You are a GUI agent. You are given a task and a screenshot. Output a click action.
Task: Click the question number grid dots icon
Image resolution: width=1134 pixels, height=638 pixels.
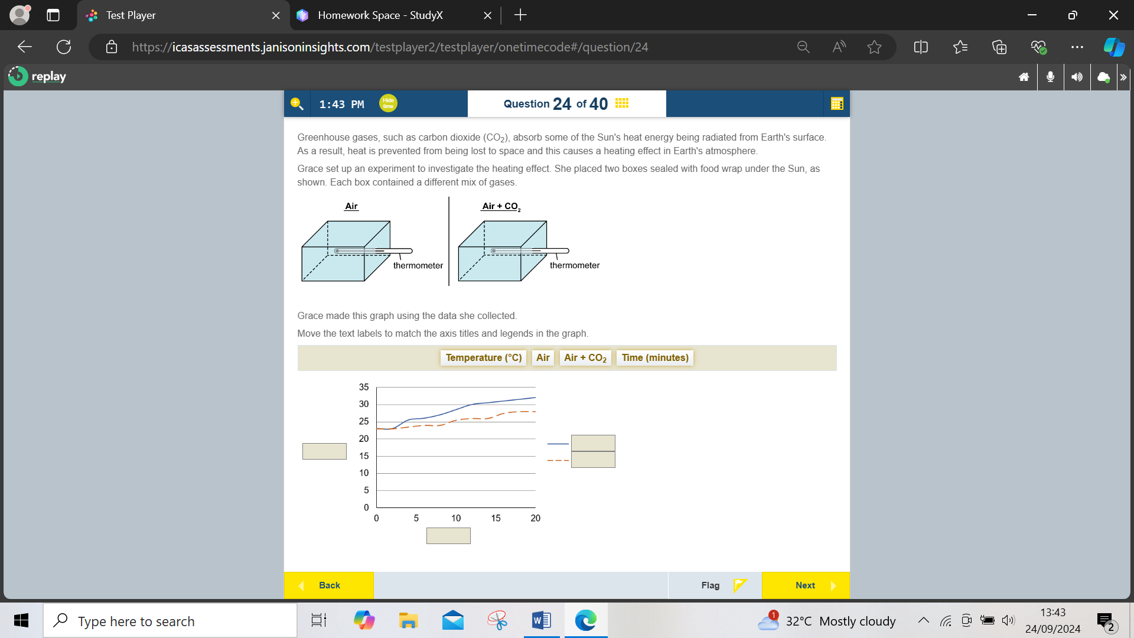point(623,103)
